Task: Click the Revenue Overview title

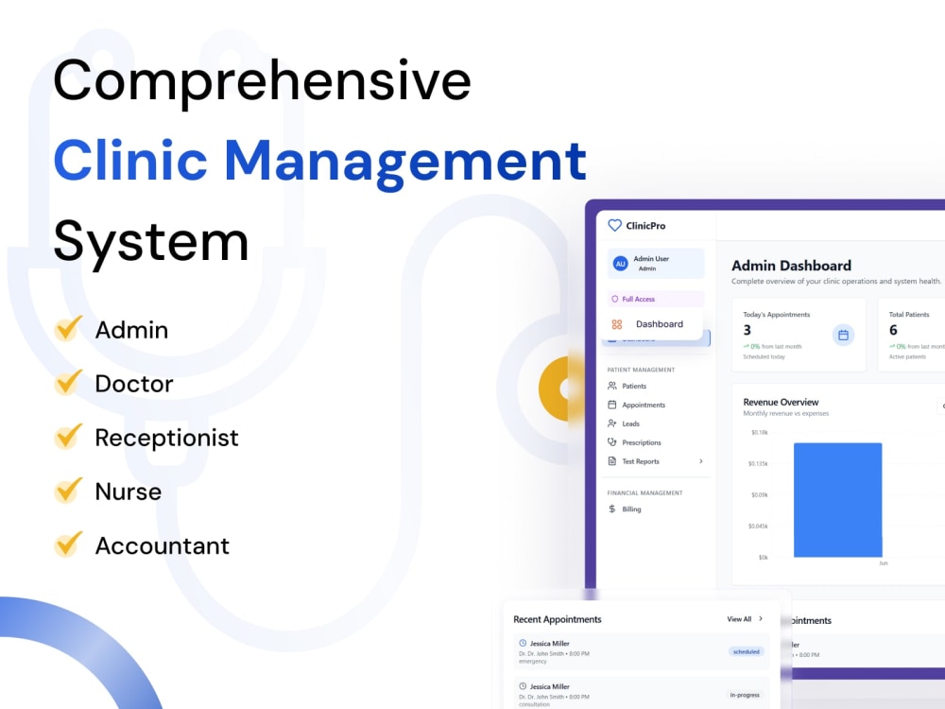Action: coord(782,402)
